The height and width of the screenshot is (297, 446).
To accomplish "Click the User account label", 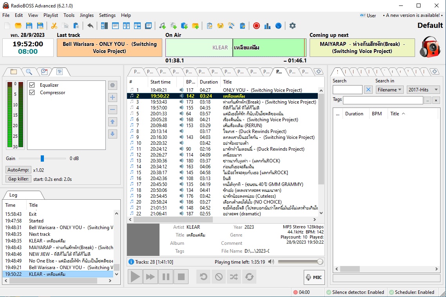I will point(368,15).
